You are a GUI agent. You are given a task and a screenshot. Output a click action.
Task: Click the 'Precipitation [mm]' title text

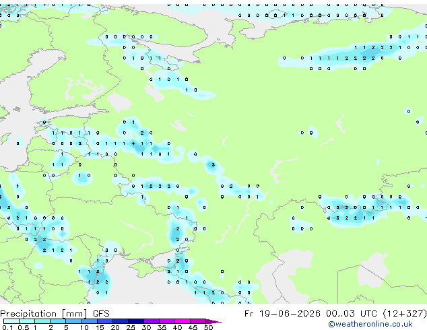tap(44, 314)
